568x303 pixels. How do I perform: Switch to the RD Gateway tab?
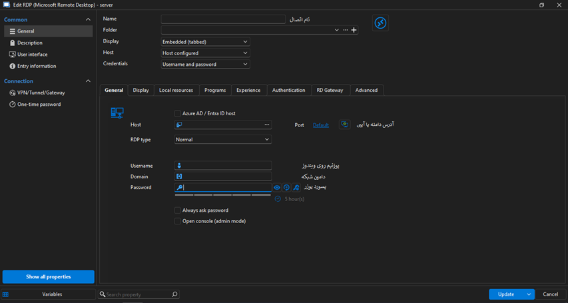(330, 91)
